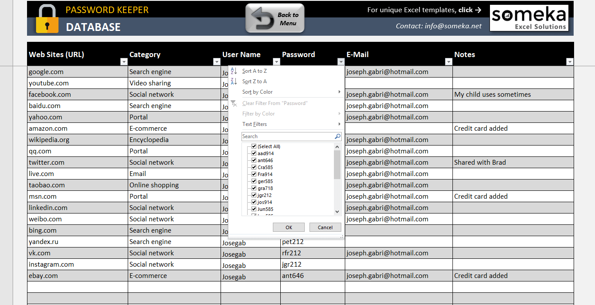Select the yandex.ru cell

(78, 242)
